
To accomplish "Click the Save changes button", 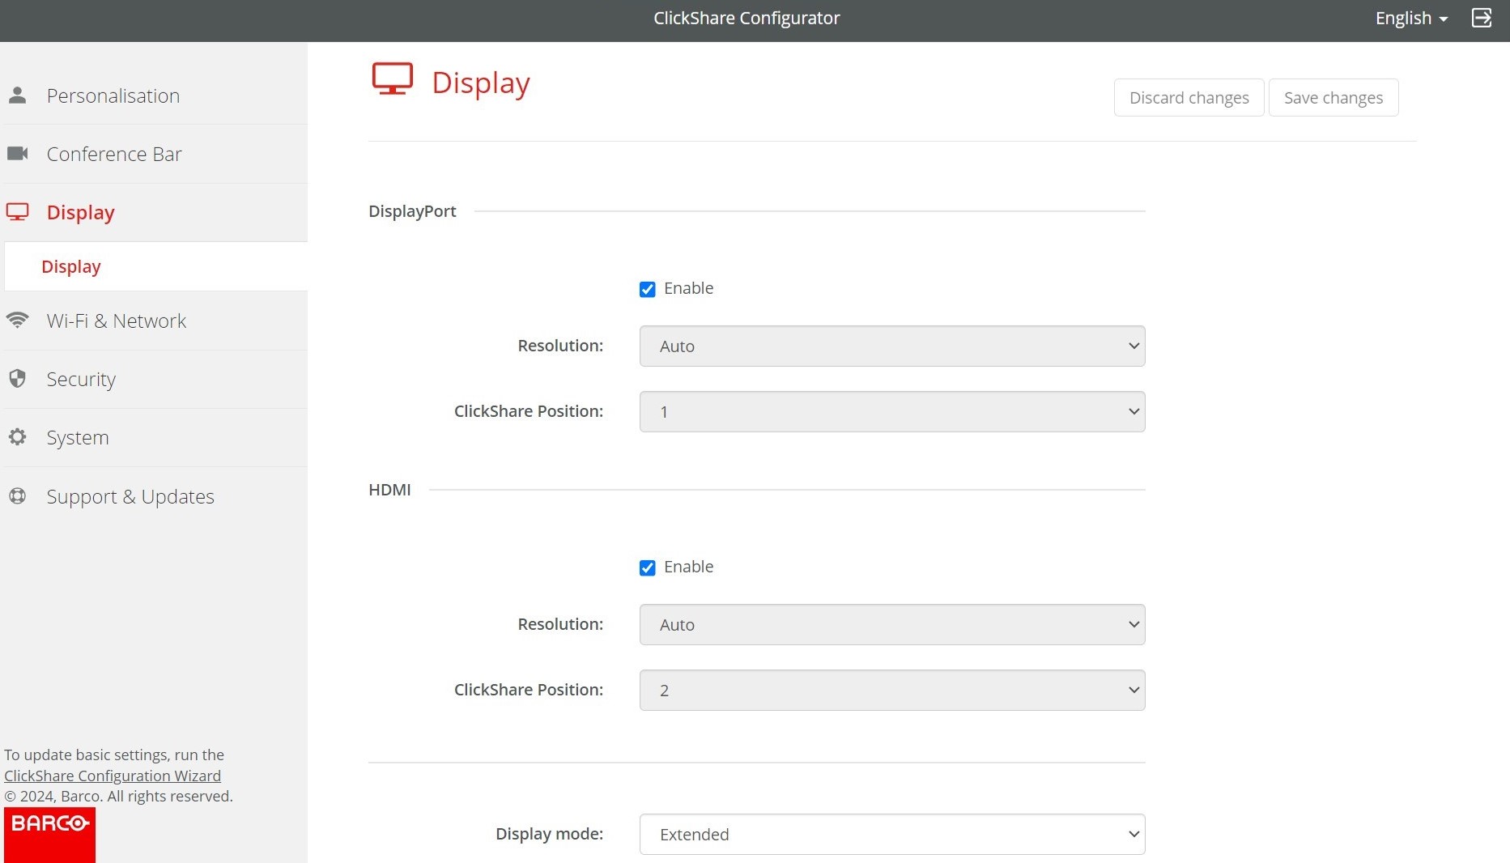I will coord(1333,97).
